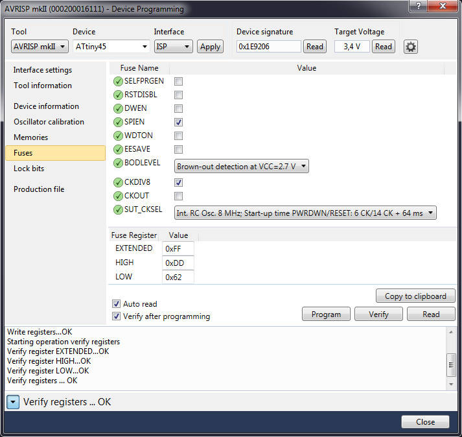Click log line 'Starting operation verify registers'
This screenshot has width=462, height=437.
[x=64, y=342]
